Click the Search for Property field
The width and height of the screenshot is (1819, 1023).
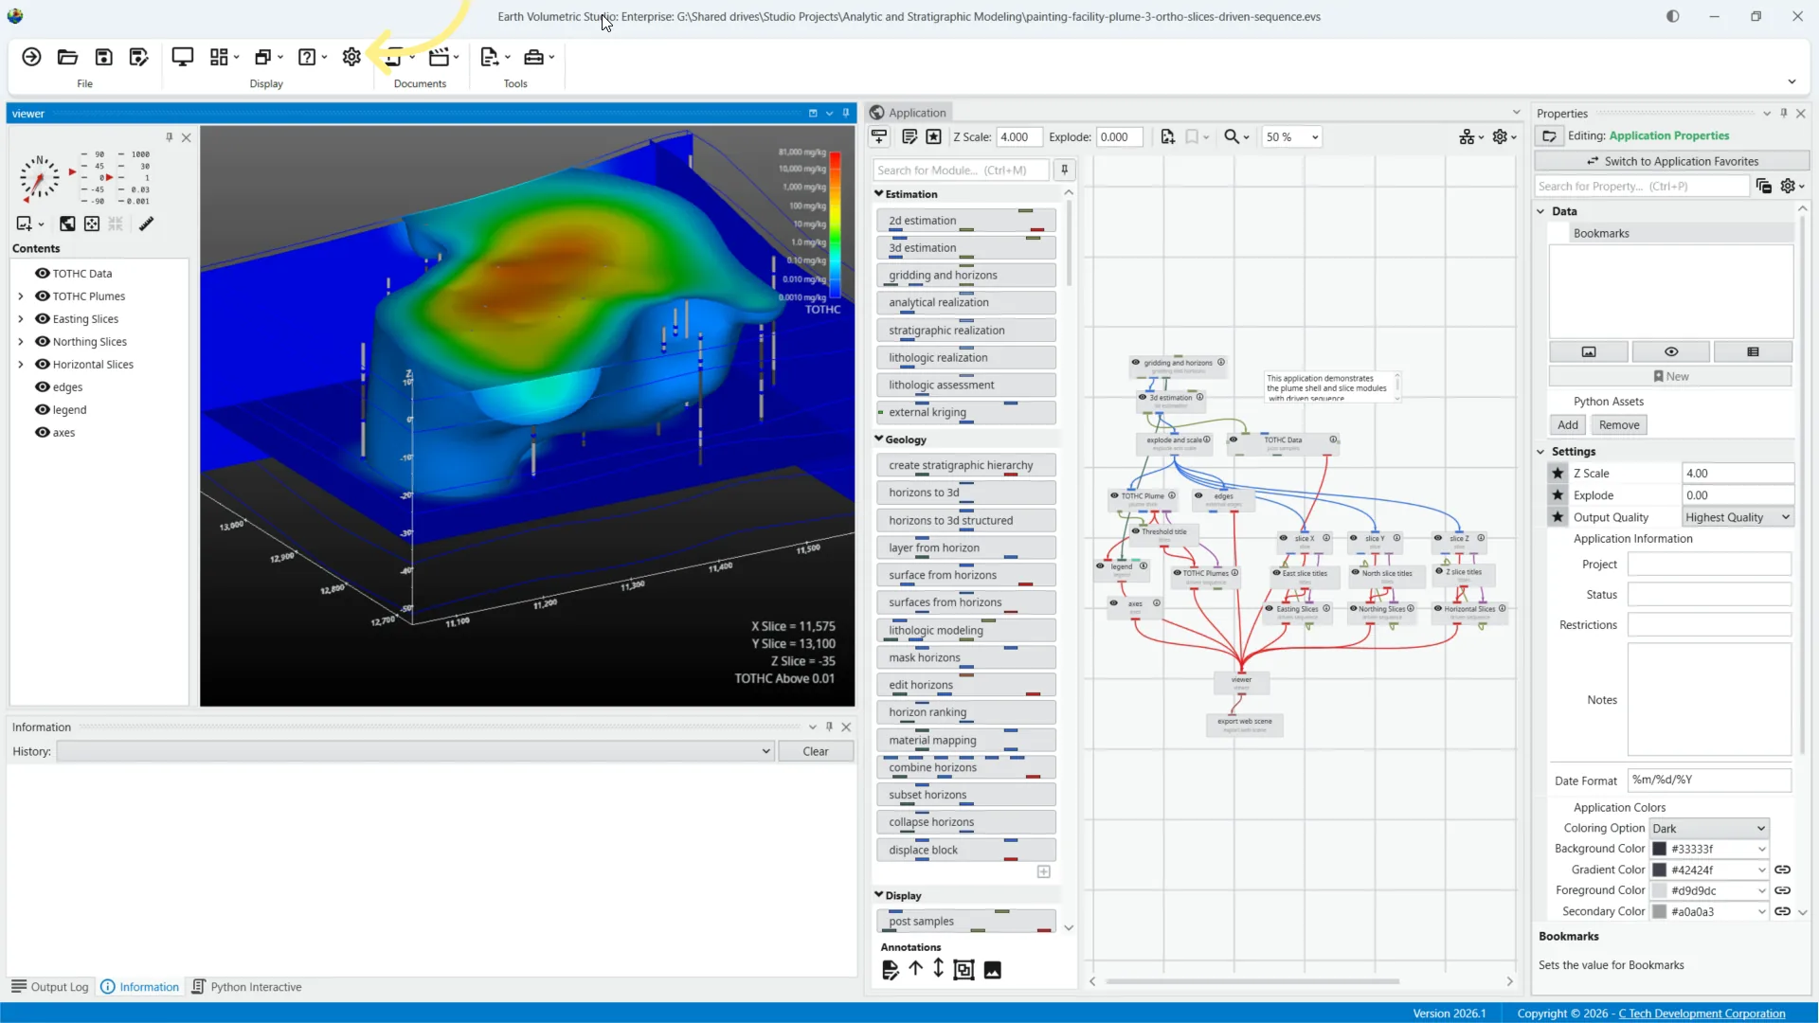click(1641, 187)
